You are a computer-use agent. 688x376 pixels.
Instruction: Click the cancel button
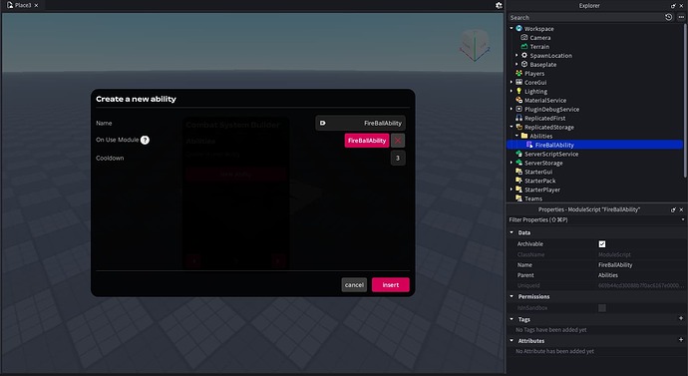[x=354, y=284]
